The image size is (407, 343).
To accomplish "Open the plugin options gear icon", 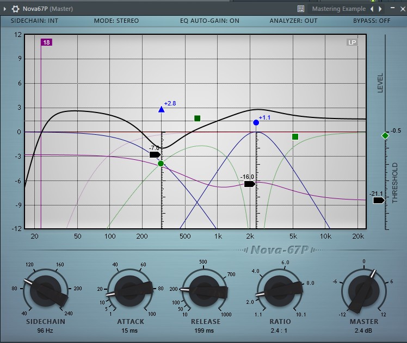I will 15,9.
